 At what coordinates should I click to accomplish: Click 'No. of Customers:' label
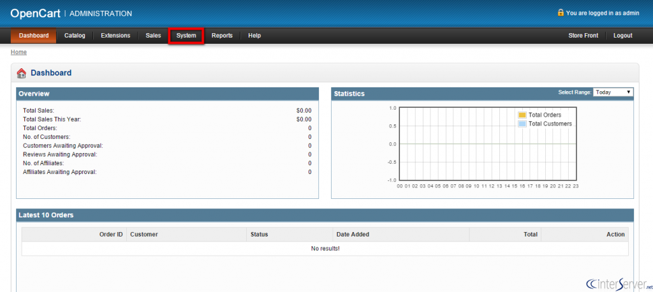[x=47, y=136]
